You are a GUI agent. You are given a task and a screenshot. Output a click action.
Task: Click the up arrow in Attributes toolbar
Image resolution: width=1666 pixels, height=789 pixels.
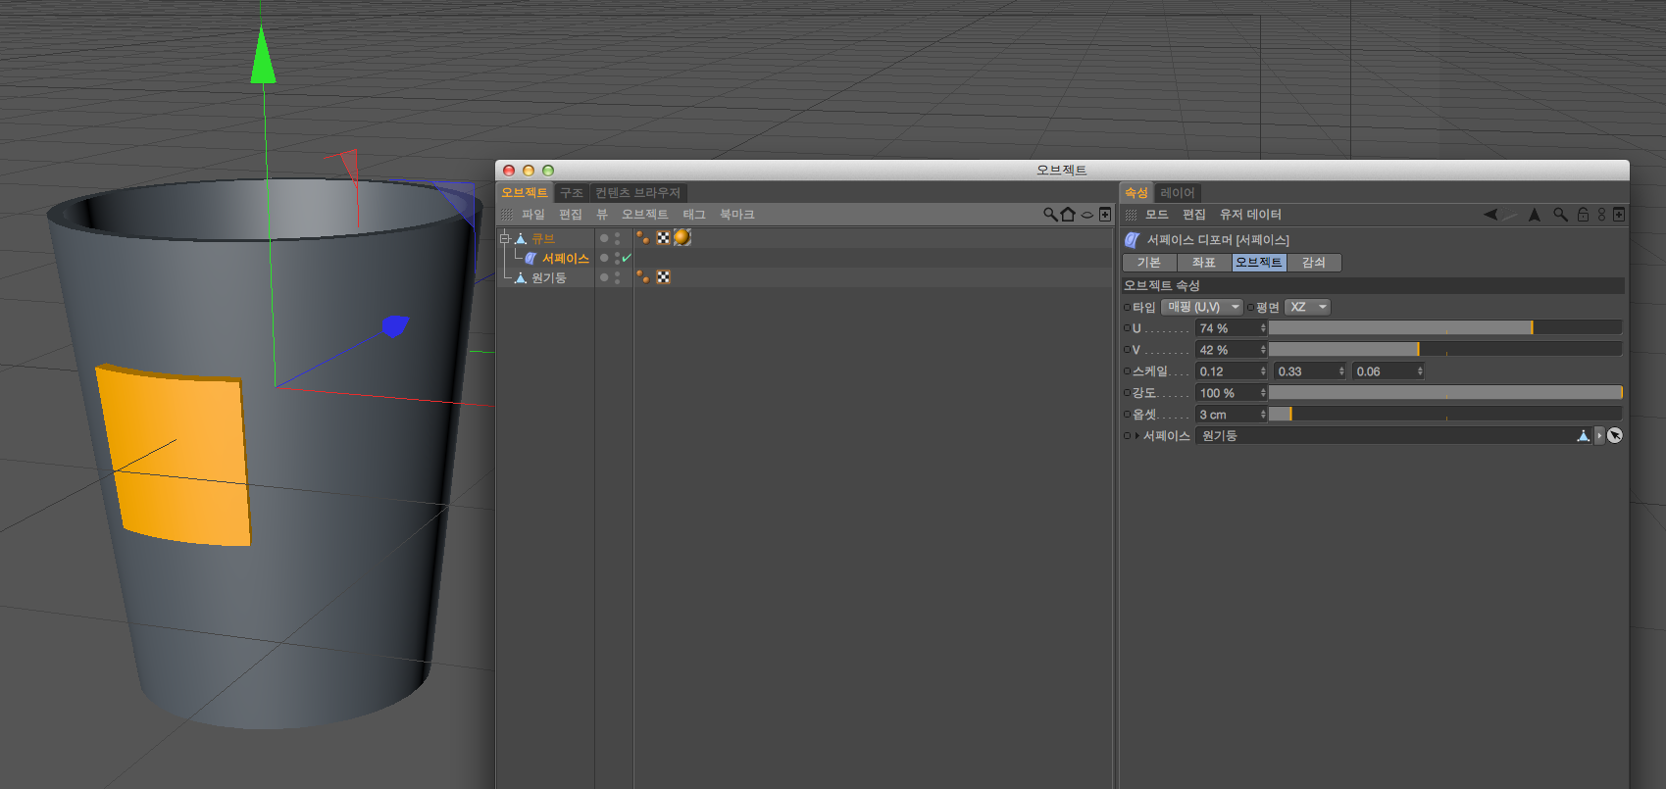[1535, 215]
